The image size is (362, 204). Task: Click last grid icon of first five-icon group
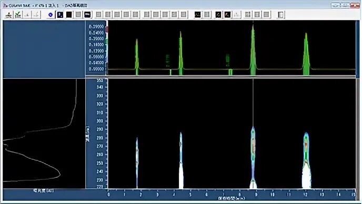pos(135,15)
